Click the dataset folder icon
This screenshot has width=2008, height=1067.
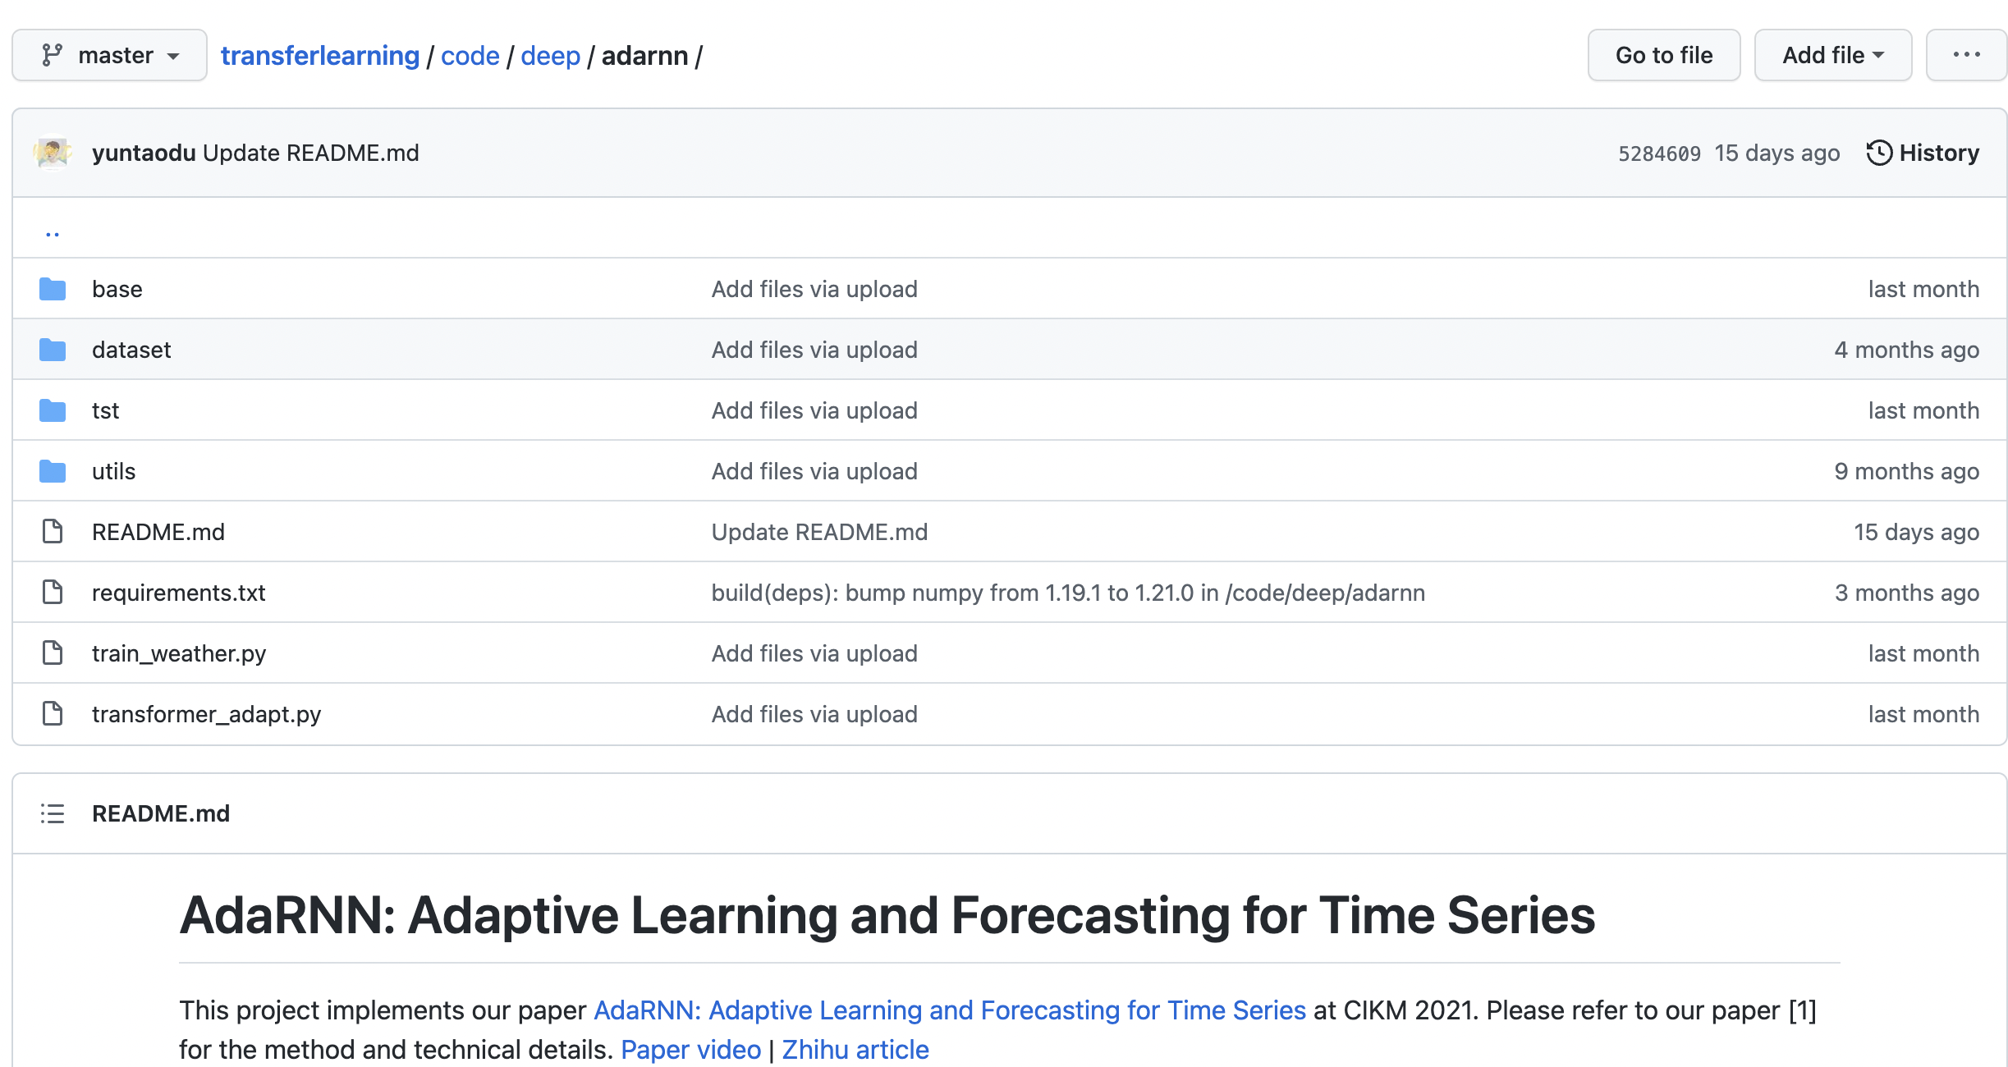pyautogui.click(x=52, y=350)
